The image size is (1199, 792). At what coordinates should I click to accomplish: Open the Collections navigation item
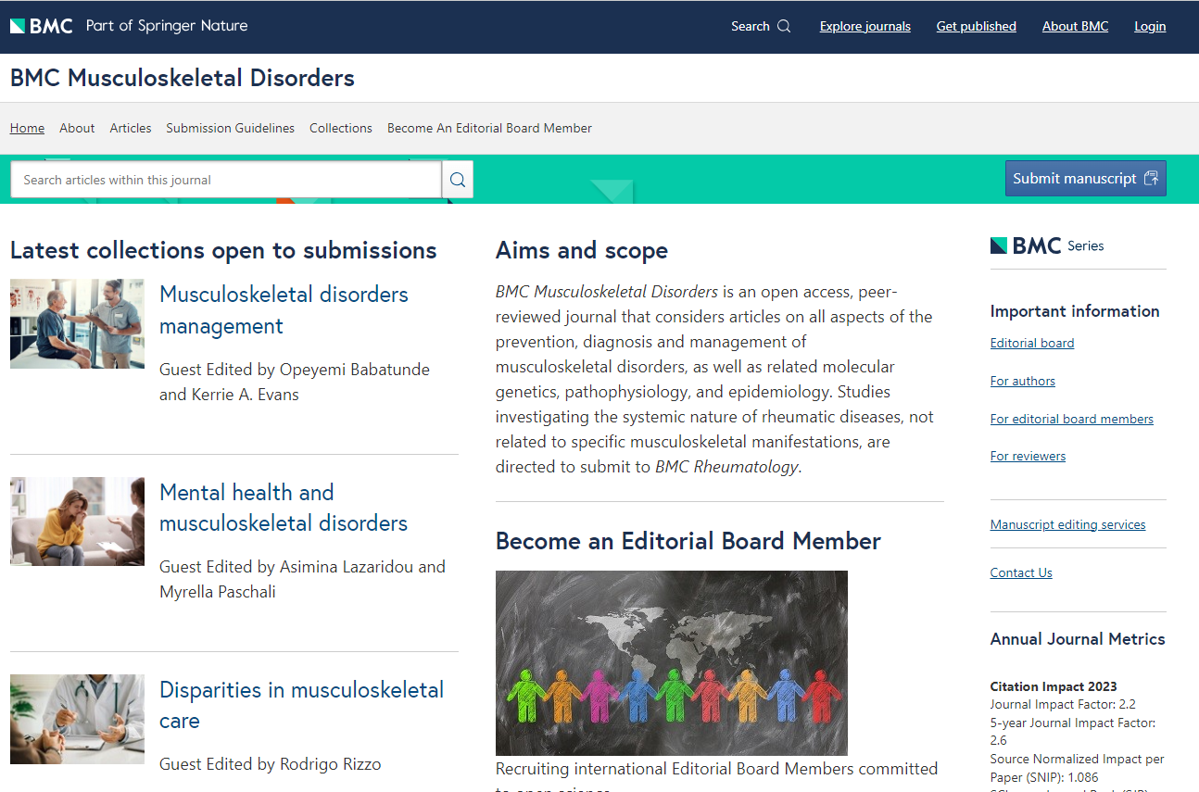point(340,128)
